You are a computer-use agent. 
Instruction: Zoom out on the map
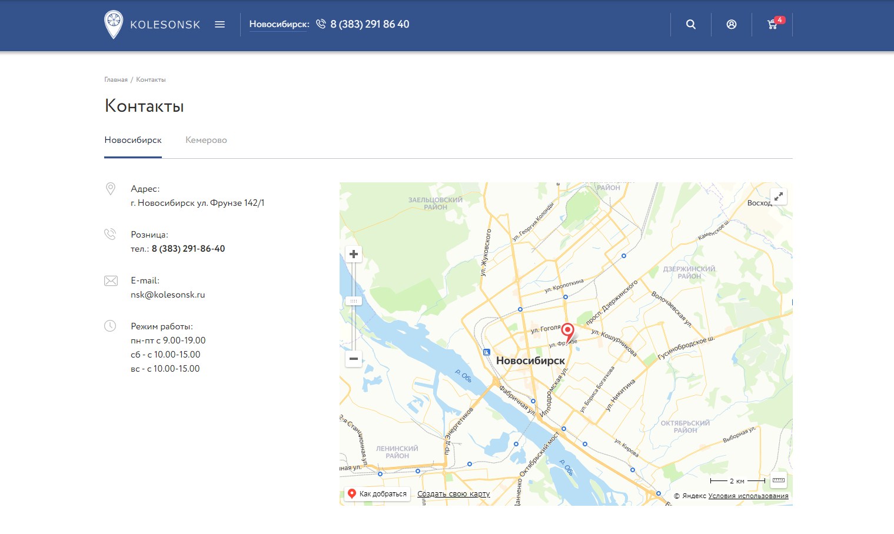[354, 358]
